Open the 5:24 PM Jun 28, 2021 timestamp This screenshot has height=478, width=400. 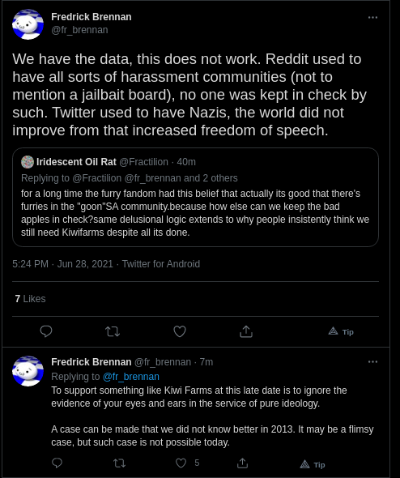[62, 263]
